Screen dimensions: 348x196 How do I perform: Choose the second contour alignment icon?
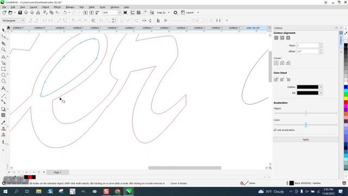tap(282, 38)
